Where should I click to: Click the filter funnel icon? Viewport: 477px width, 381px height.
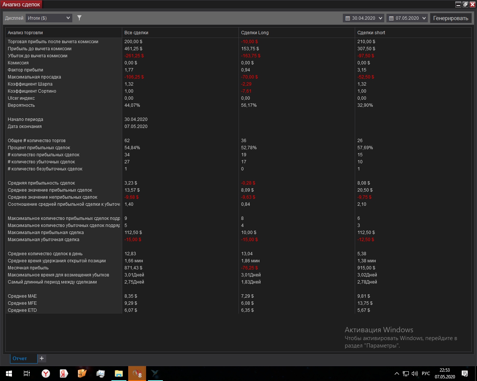click(79, 18)
